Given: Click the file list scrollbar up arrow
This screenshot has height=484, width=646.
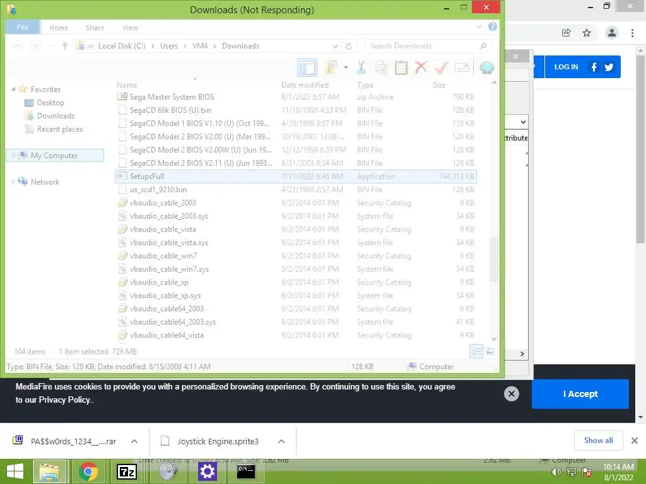Looking at the screenshot, I should (495, 83).
